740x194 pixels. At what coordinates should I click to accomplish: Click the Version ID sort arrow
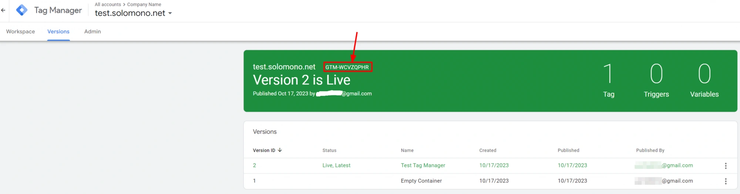click(x=280, y=150)
